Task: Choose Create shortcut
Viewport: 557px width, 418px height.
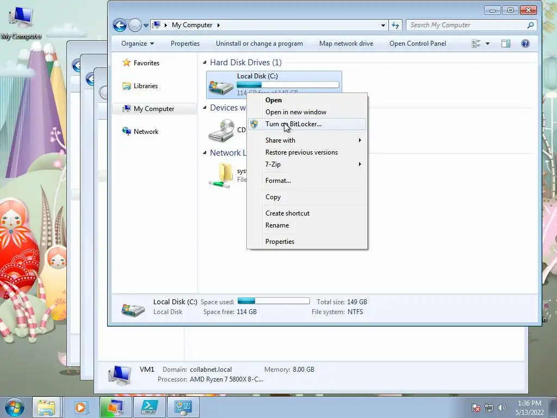Action: point(307,213)
